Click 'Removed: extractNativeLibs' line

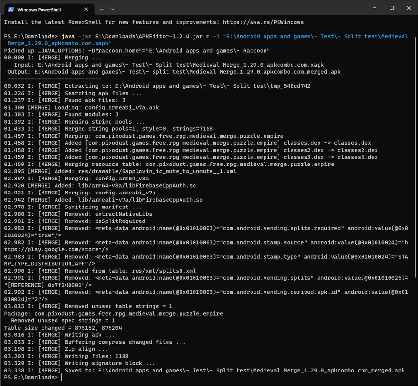(x=78, y=214)
